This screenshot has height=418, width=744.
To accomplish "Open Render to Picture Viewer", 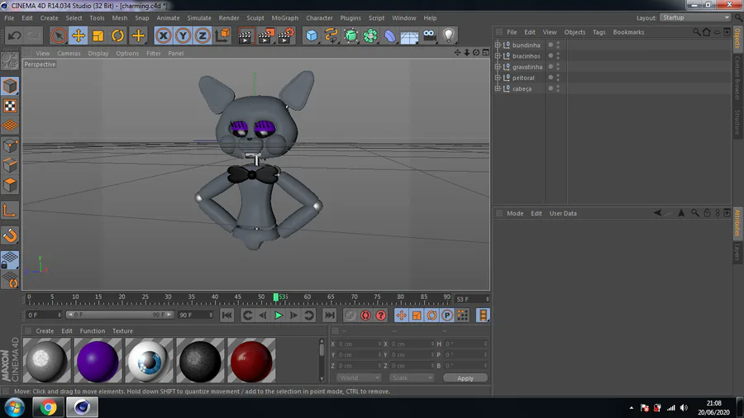I will (x=265, y=36).
